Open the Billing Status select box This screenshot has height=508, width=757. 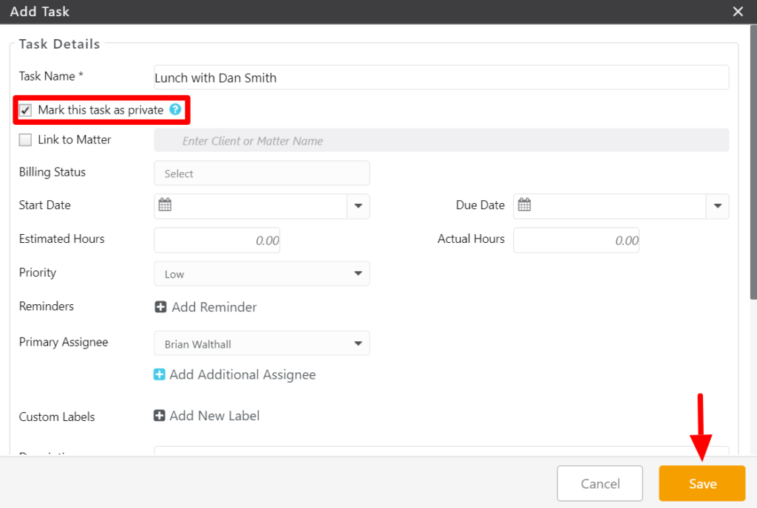(x=262, y=174)
